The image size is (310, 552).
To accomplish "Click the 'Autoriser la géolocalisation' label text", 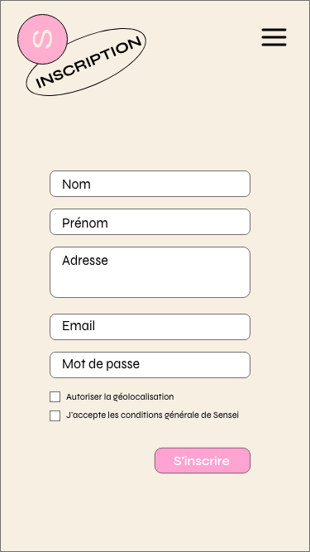I will click(x=120, y=396).
